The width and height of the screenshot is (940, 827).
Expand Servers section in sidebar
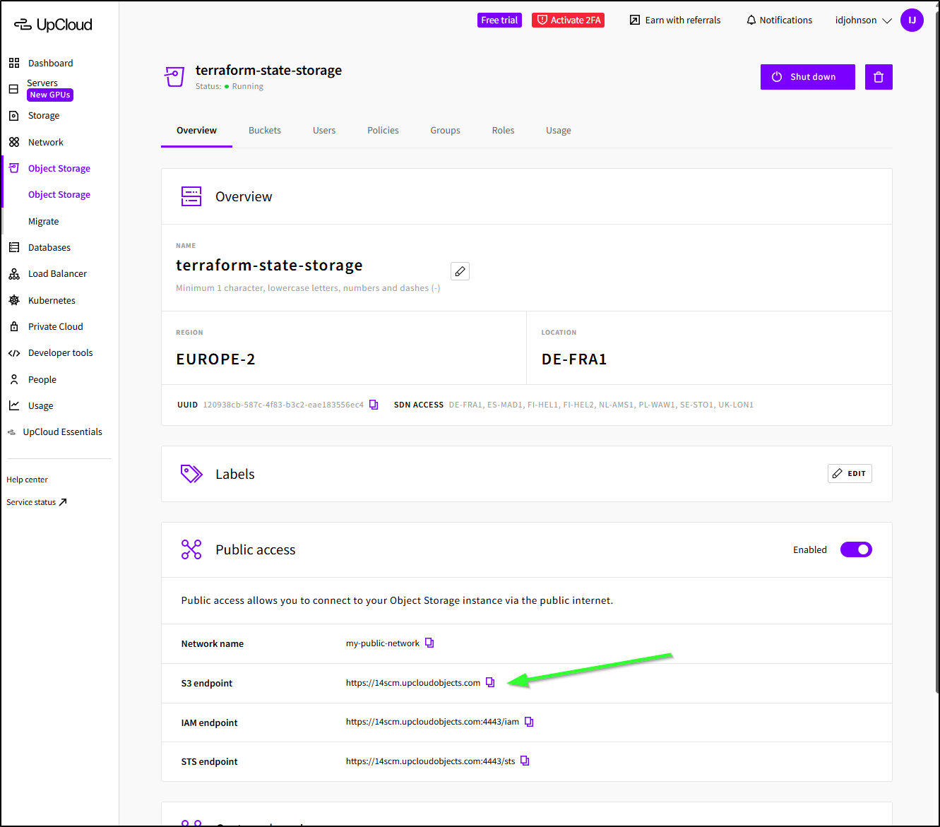[x=42, y=83]
